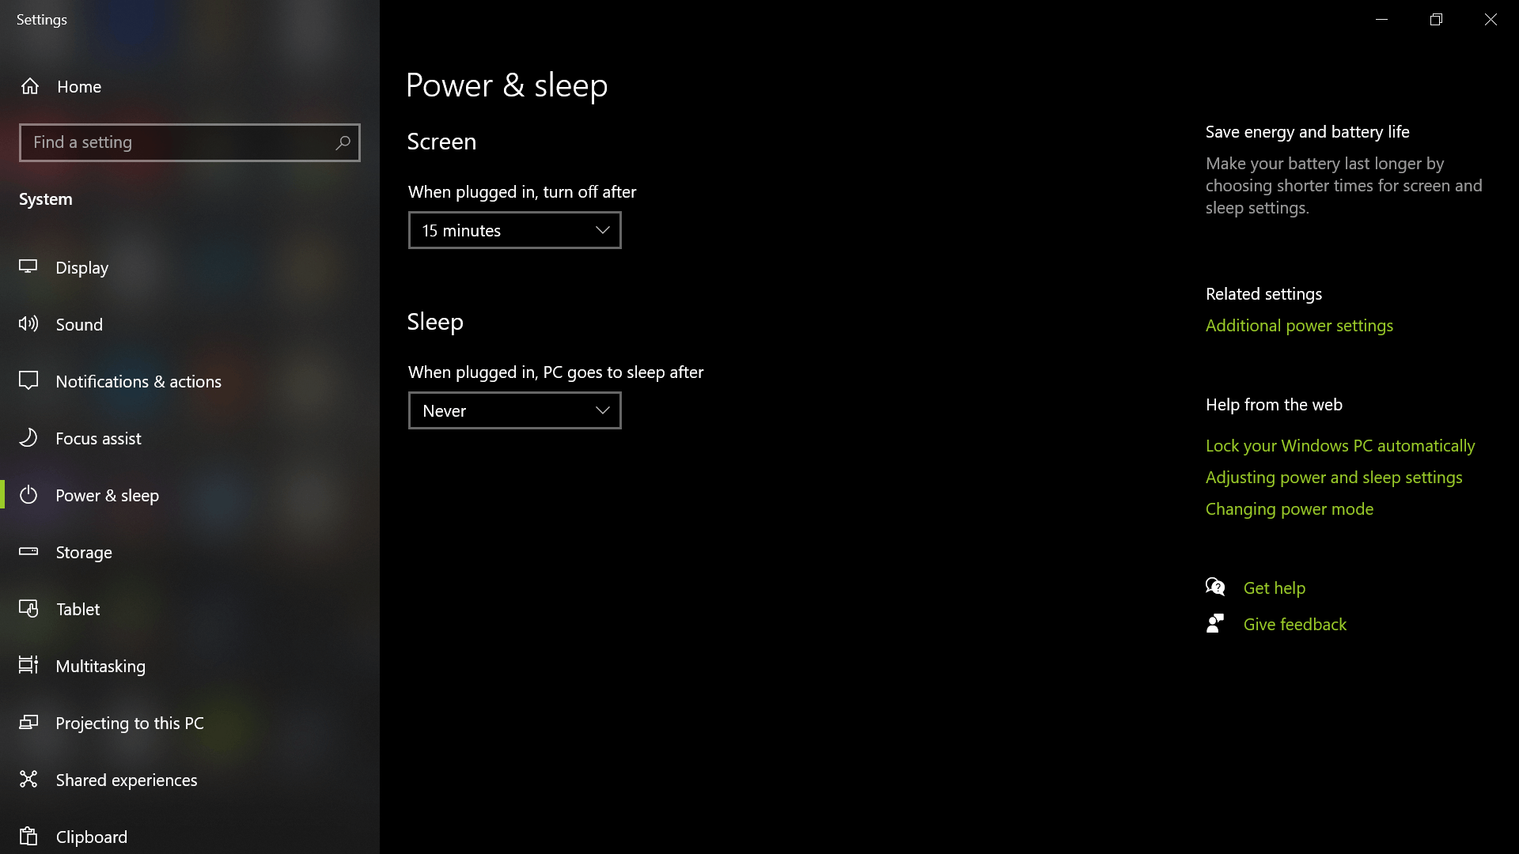The image size is (1519, 854).
Task: Click Give feedback option
Action: click(1294, 624)
